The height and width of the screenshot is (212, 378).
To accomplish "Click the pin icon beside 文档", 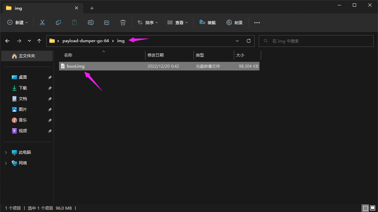I will click(x=50, y=99).
